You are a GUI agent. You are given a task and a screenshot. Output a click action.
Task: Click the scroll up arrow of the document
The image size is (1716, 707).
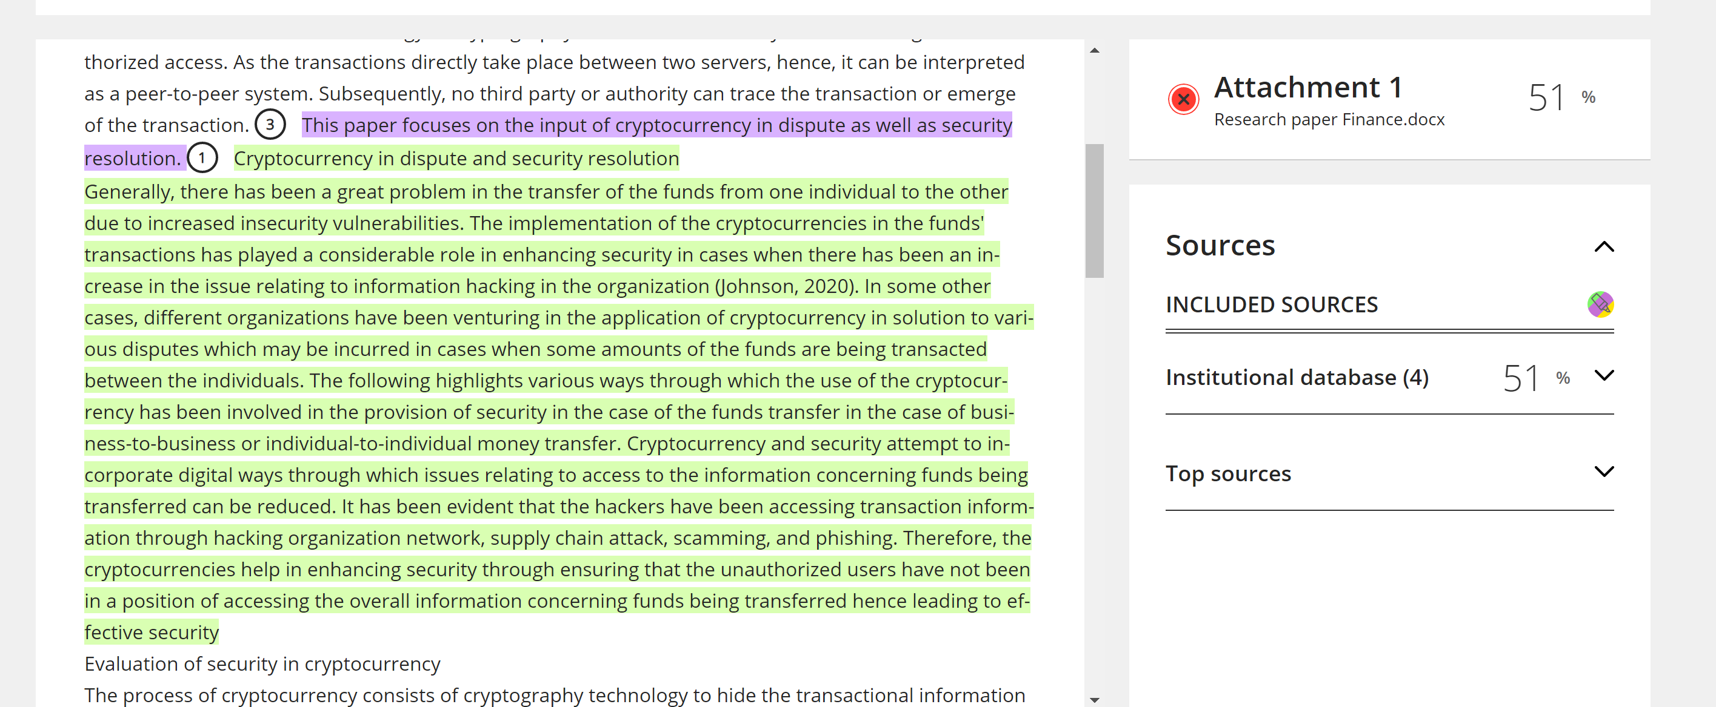(x=1095, y=51)
